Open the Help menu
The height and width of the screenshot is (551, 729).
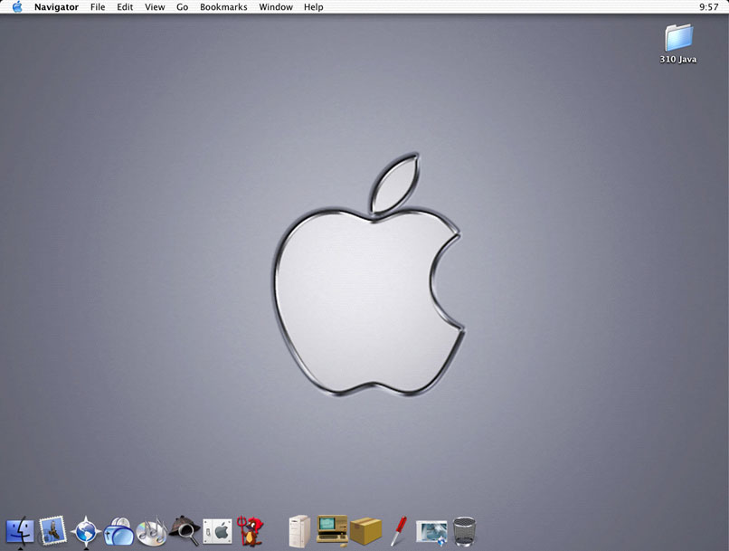[313, 7]
